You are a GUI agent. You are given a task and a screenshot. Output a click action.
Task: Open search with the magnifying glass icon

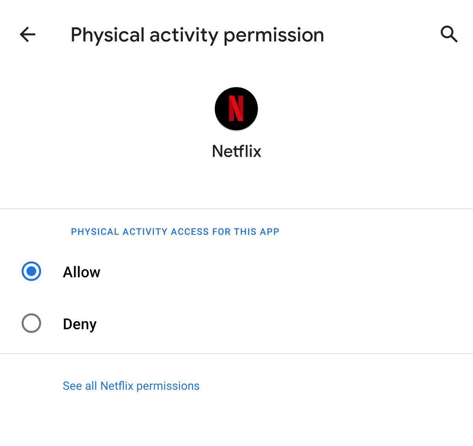[449, 35]
